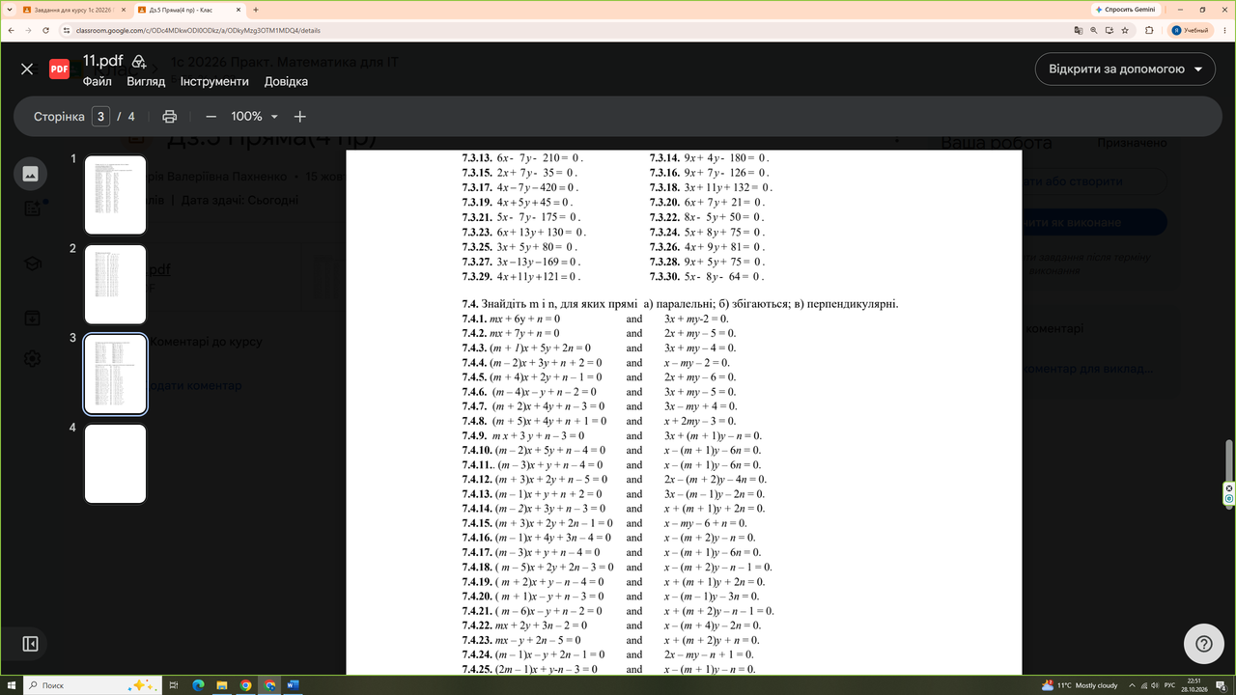This screenshot has height=695, width=1236.
Task: Select page 3 thumbnail
Action: coord(116,375)
